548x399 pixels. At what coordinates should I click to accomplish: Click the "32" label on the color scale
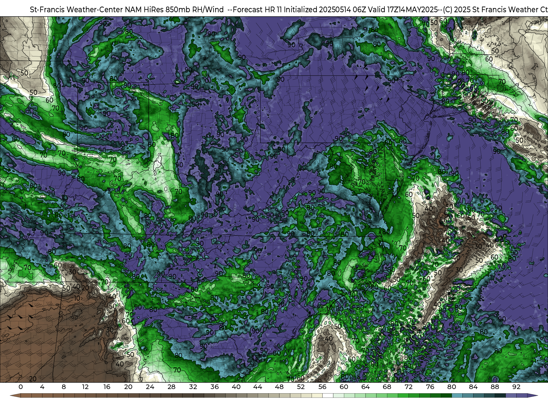193,387
